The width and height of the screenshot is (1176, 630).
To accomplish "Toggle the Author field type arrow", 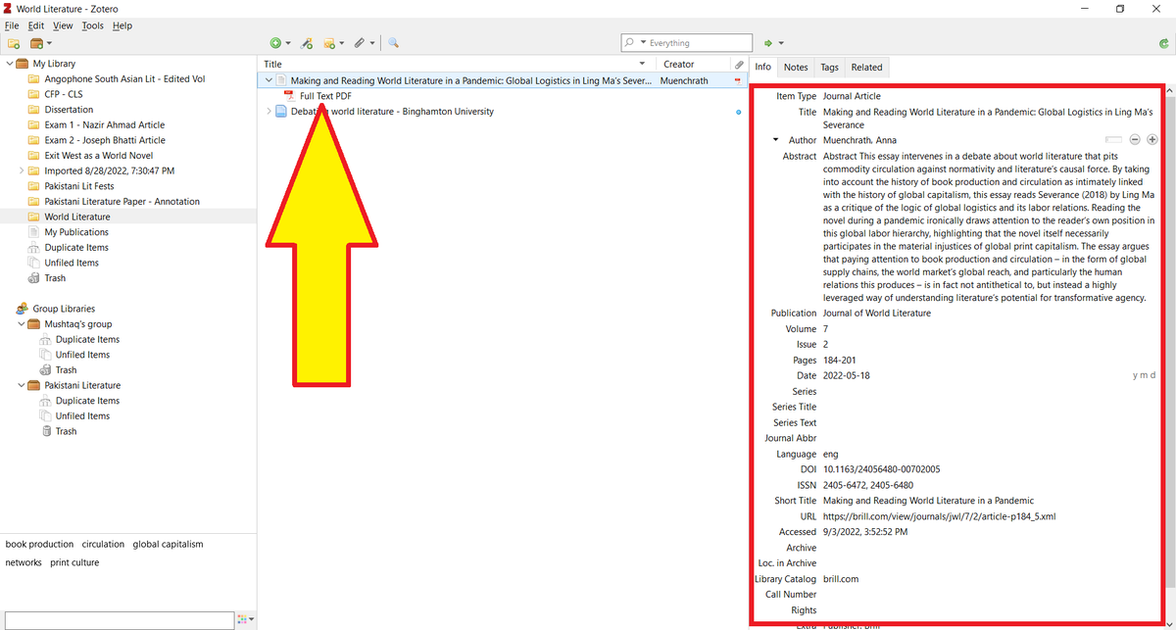I will click(x=776, y=140).
